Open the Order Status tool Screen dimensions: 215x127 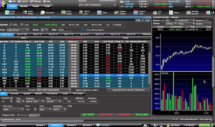(x=28, y=12)
